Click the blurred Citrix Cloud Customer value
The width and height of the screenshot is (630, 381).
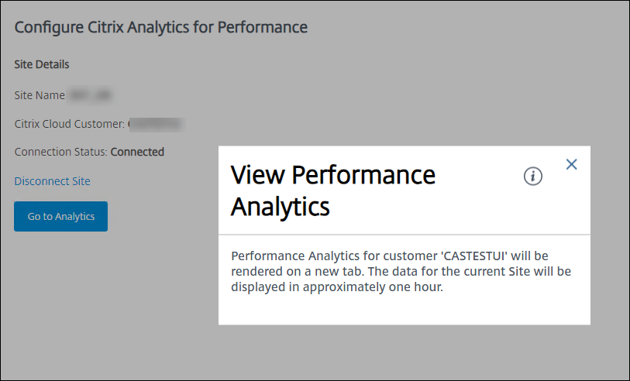click(x=155, y=123)
